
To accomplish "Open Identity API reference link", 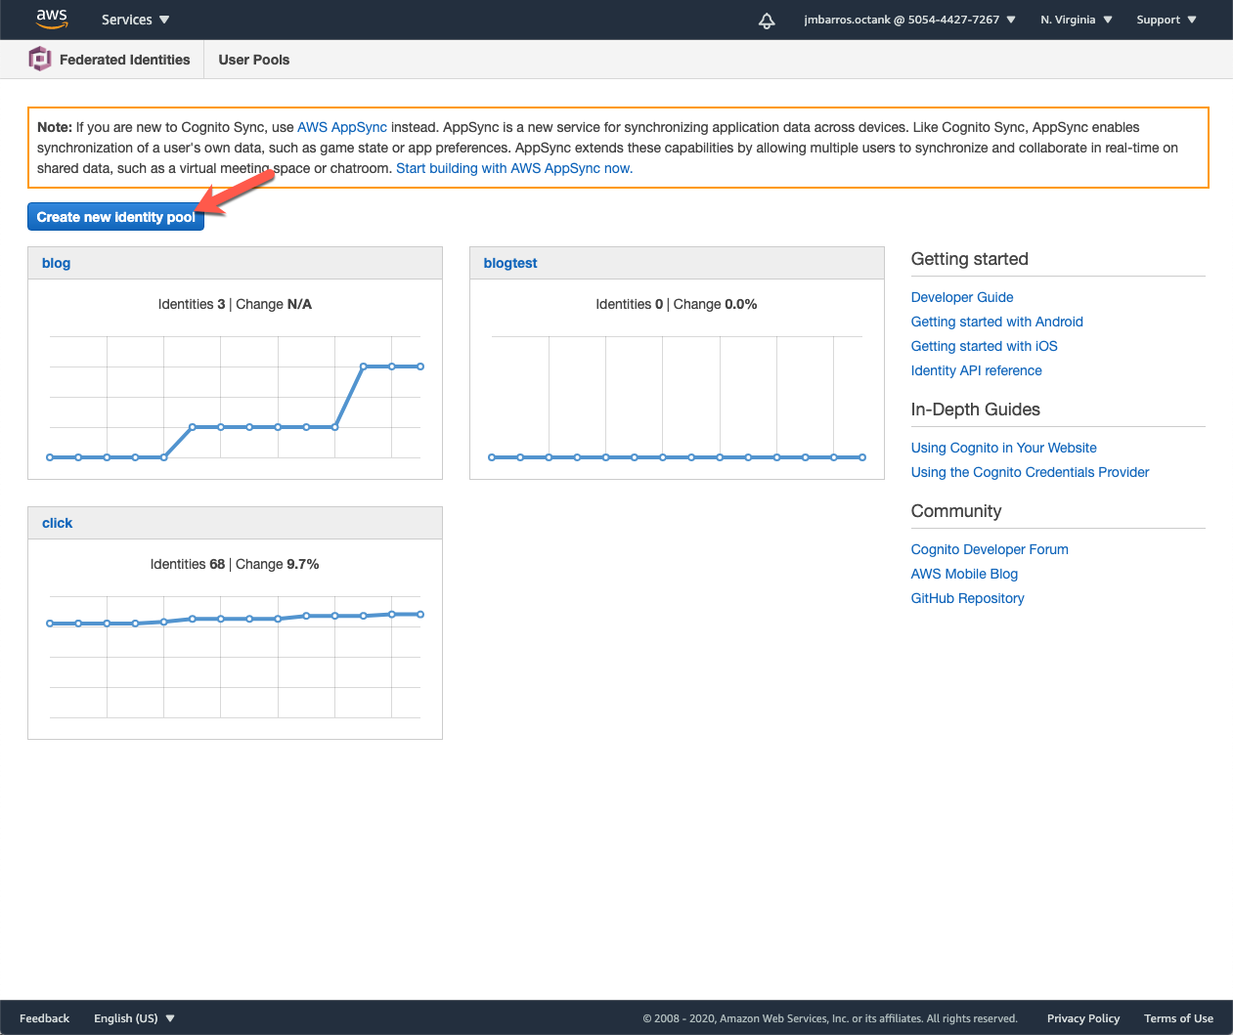I will pos(977,370).
